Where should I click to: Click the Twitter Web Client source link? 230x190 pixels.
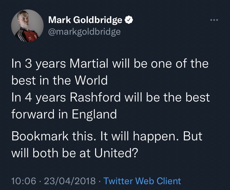[142, 181]
